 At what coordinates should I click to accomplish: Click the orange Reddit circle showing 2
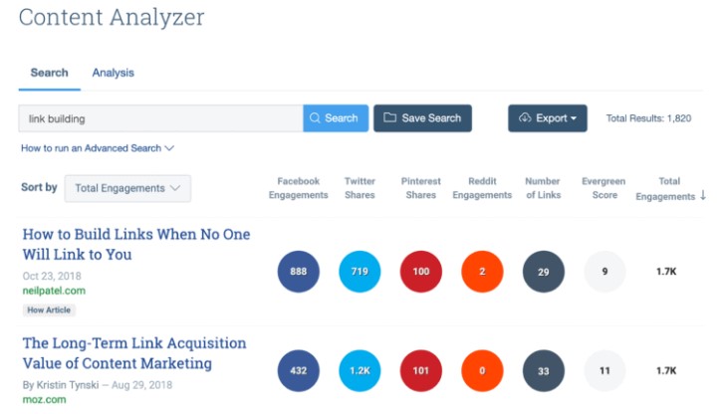pos(482,272)
